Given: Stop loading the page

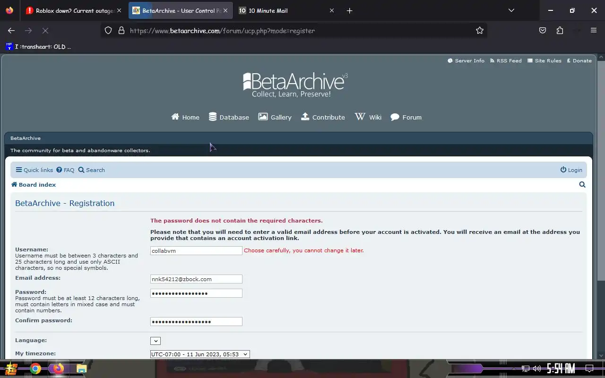Looking at the screenshot, I should (x=45, y=30).
